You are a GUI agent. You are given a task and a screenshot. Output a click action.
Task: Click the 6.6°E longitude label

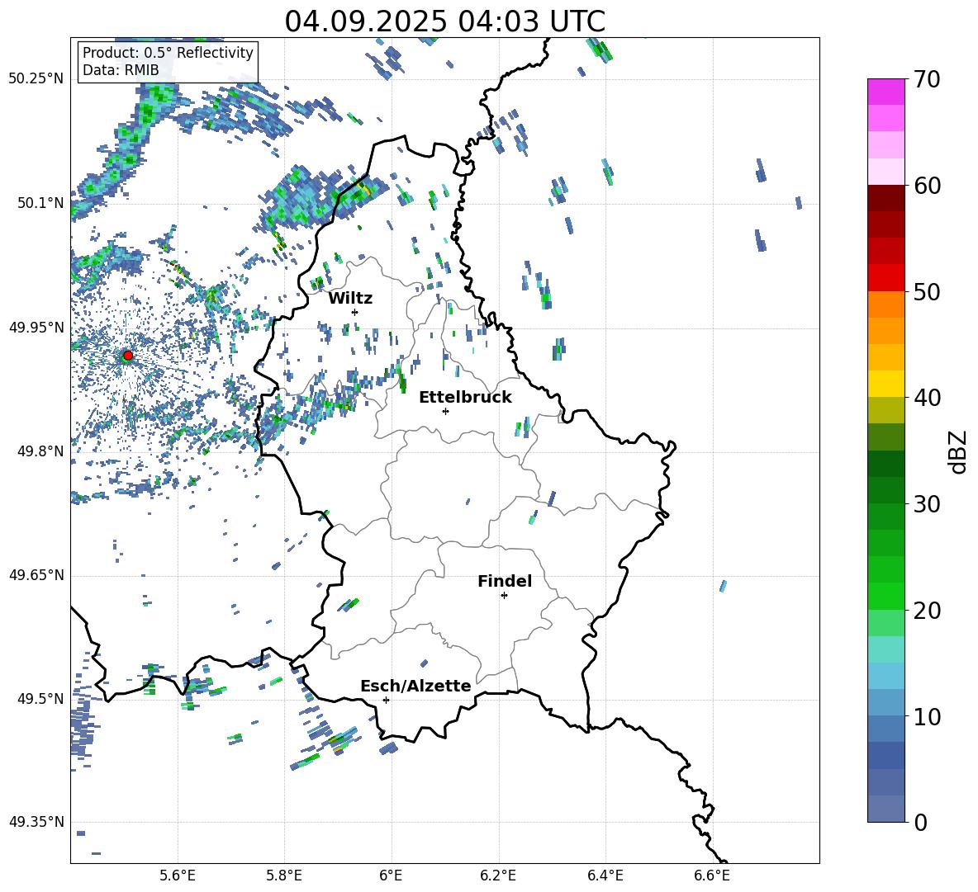pos(712,875)
